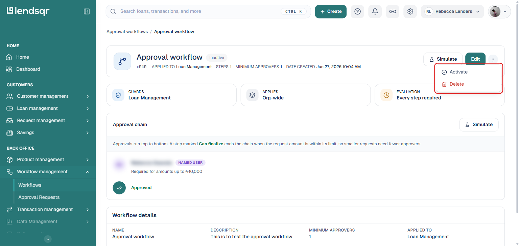The image size is (519, 246).
Task: Open the three-dot more options menu
Action: coord(493,59)
